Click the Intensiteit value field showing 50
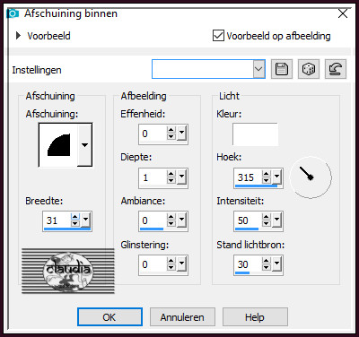Image resolution: width=359 pixels, height=337 pixels. pyautogui.click(x=249, y=220)
